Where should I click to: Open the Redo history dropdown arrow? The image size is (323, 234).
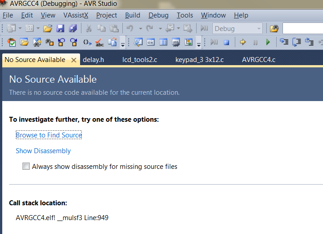(x=160, y=28)
